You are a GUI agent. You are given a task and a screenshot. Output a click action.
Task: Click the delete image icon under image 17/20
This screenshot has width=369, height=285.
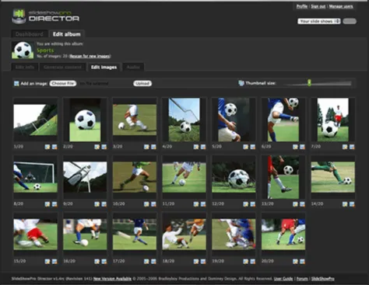point(153,262)
